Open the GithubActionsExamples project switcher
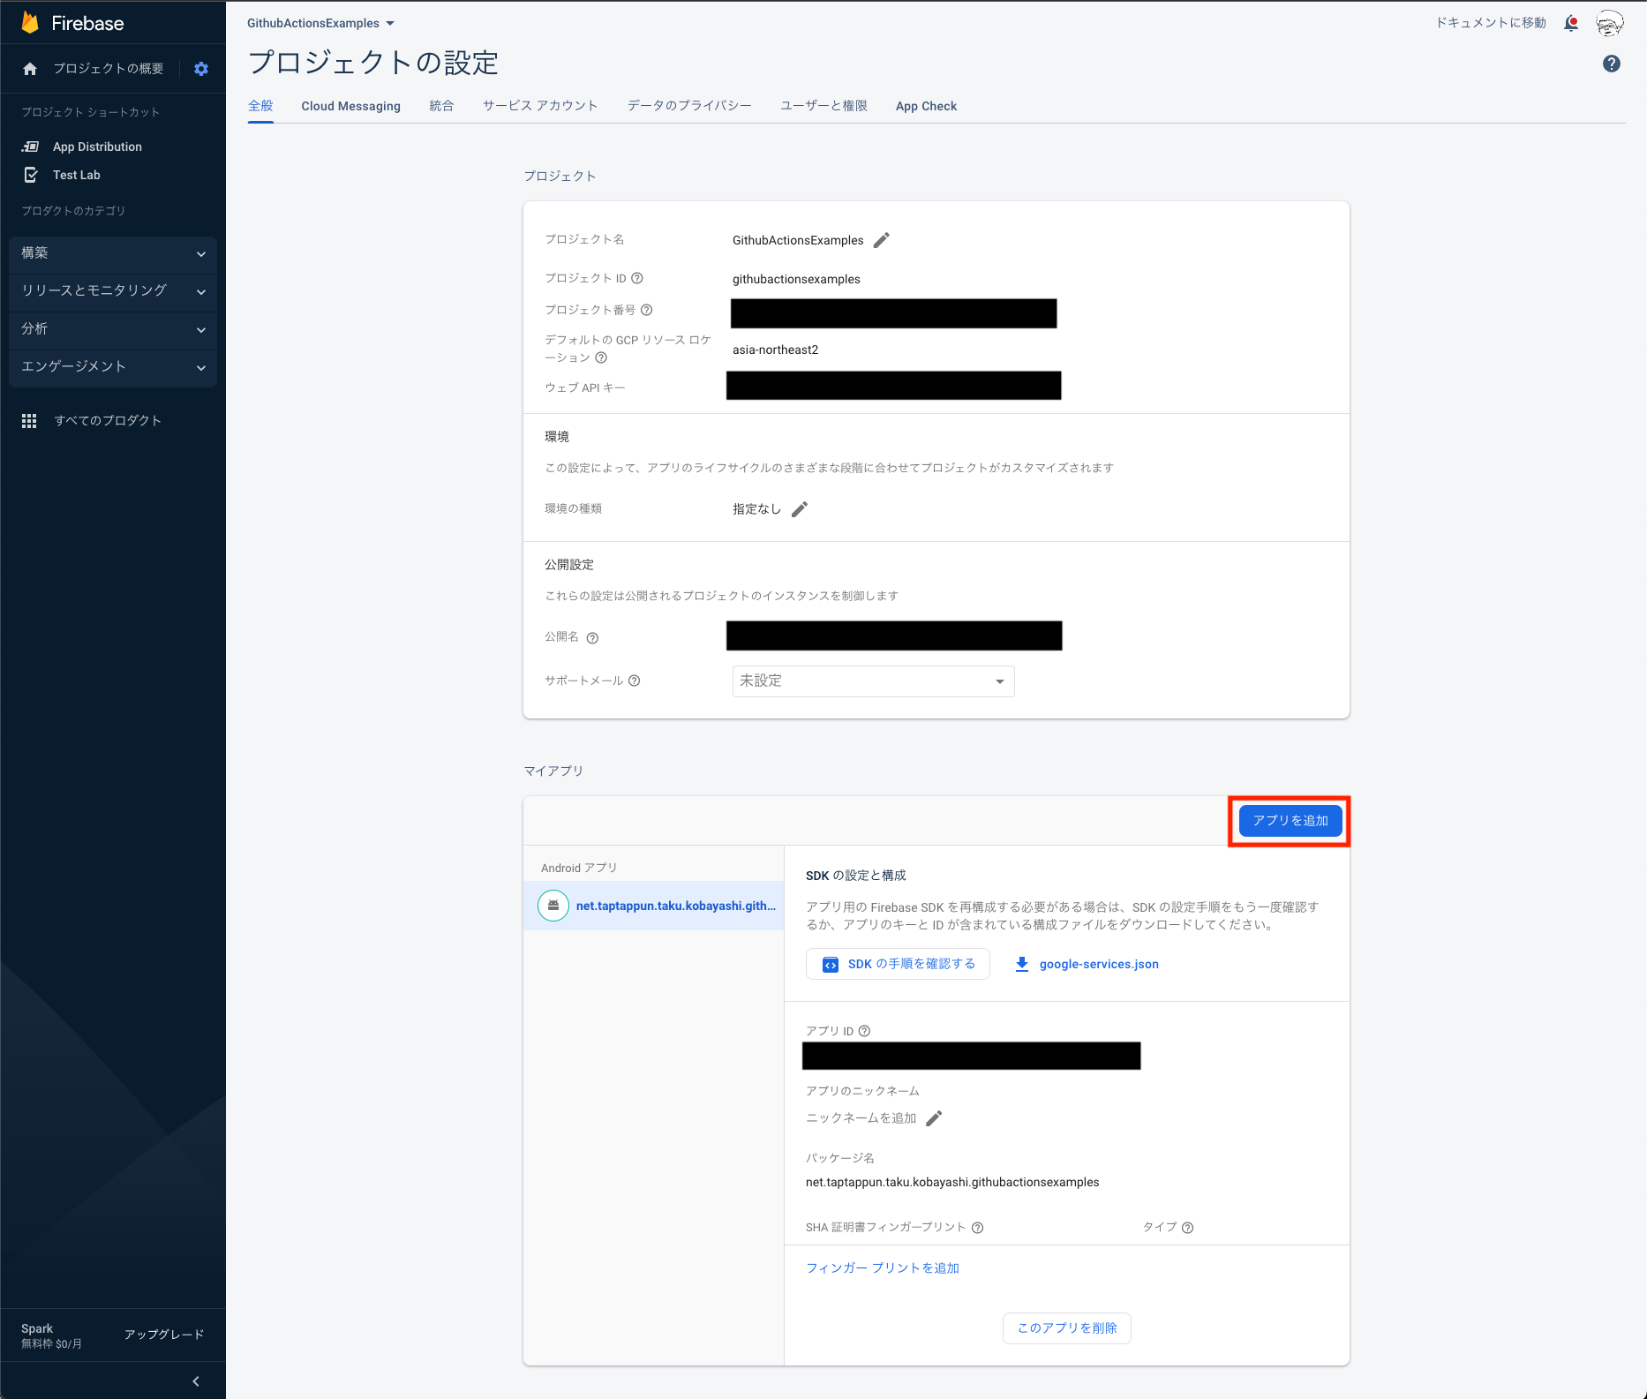Viewport: 1647px width, 1399px height. click(x=319, y=23)
